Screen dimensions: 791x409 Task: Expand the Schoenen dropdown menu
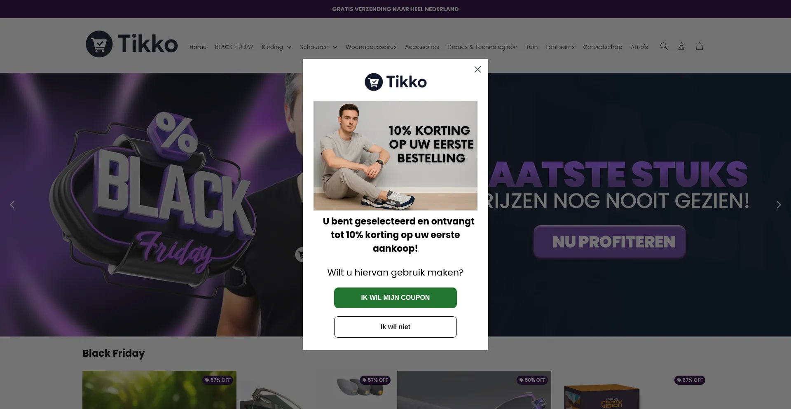318,47
